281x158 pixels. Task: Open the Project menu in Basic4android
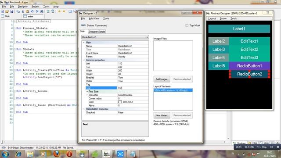(35, 7)
